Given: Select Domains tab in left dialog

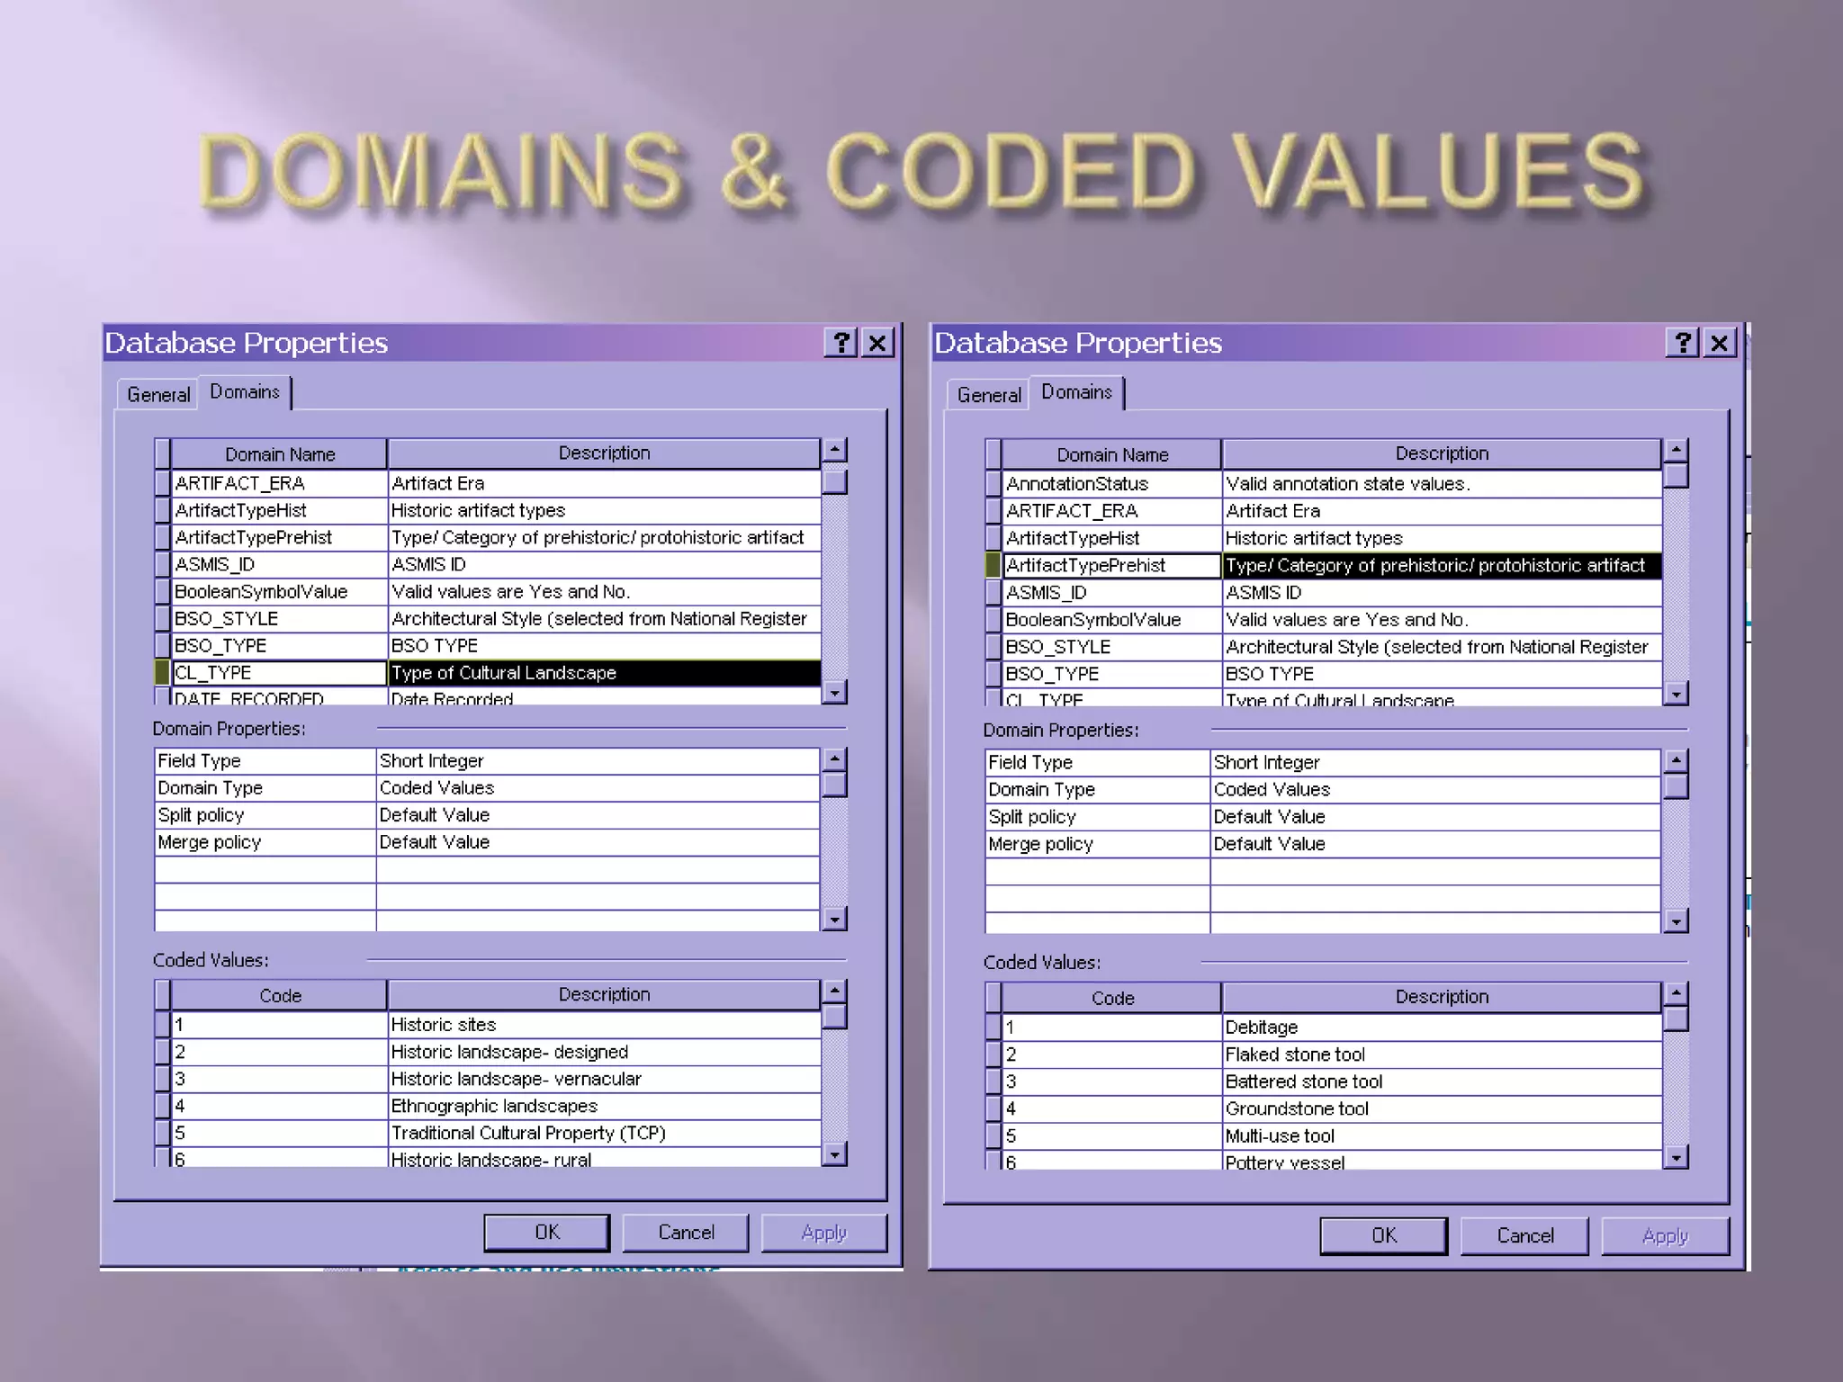Looking at the screenshot, I should point(245,392).
